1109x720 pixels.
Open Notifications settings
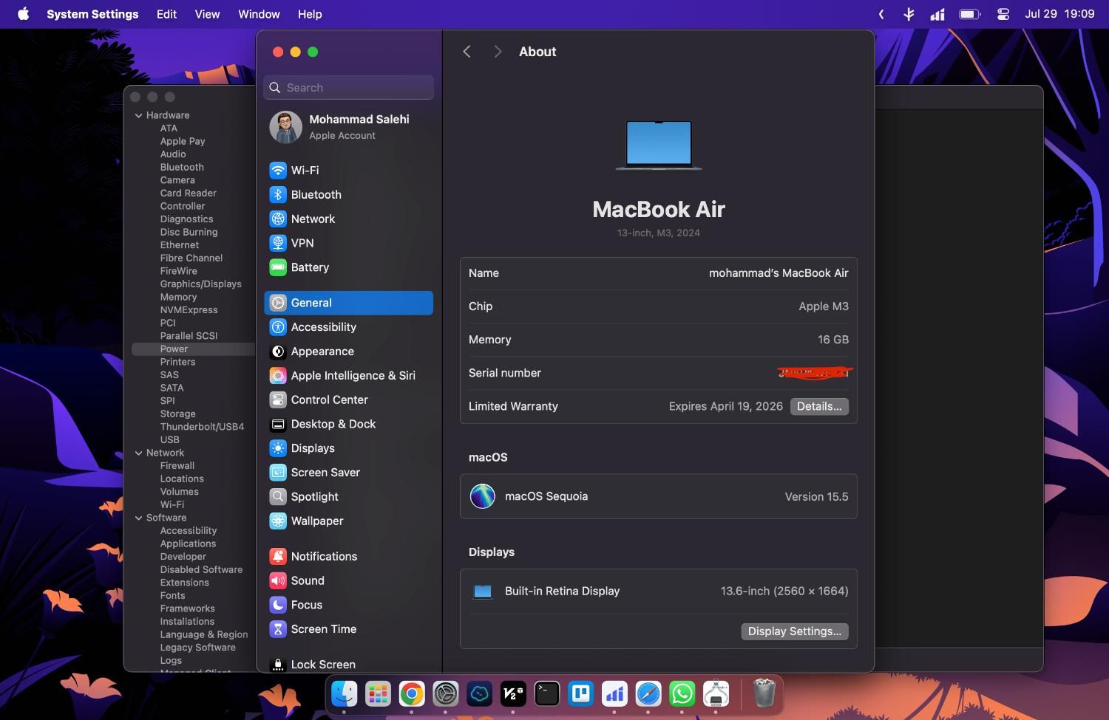(348, 556)
